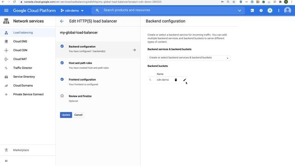Select Cloud DNS in sidebar
Image resolution: width=295 pixels, height=166 pixels.
pyautogui.click(x=28, y=41)
